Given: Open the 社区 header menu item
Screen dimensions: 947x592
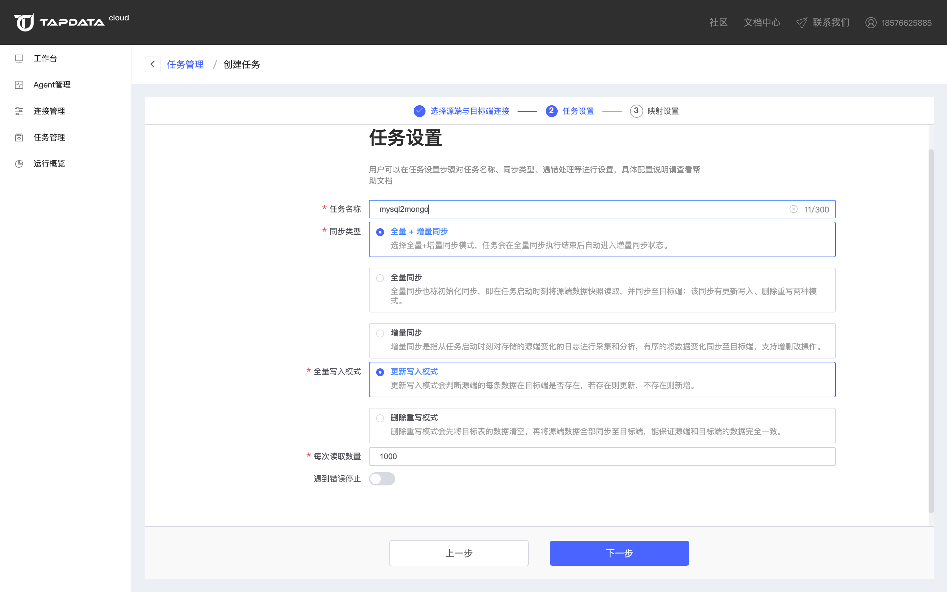Looking at the screenshot, I should point(718,23).
